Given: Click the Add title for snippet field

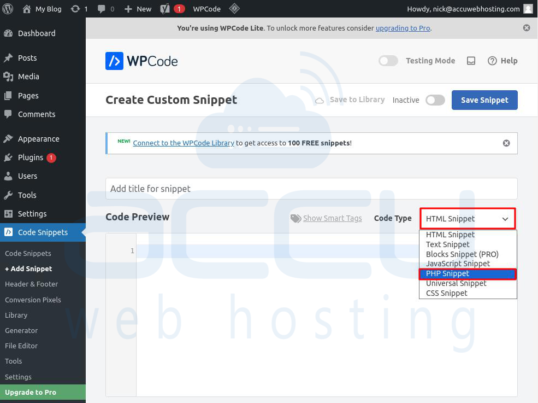Looking at the screenshot, I should (x=311, y=188).
